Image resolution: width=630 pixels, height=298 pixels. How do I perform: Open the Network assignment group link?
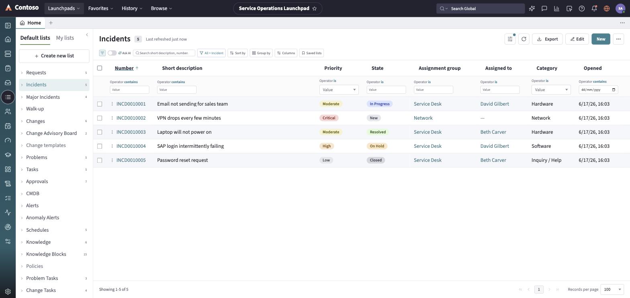423,118
